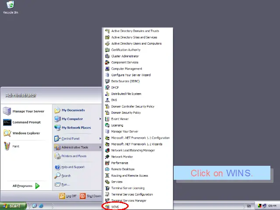Viewport: 280px width, 210px height.
Task: Click the Routing and Remote Access icon
Action: coord(107,175)
